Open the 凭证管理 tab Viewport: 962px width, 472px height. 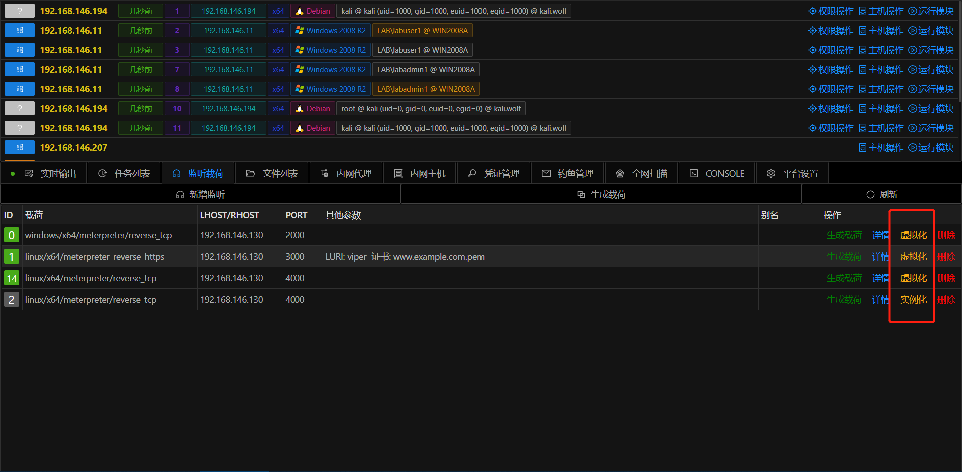tap(494, 173)
